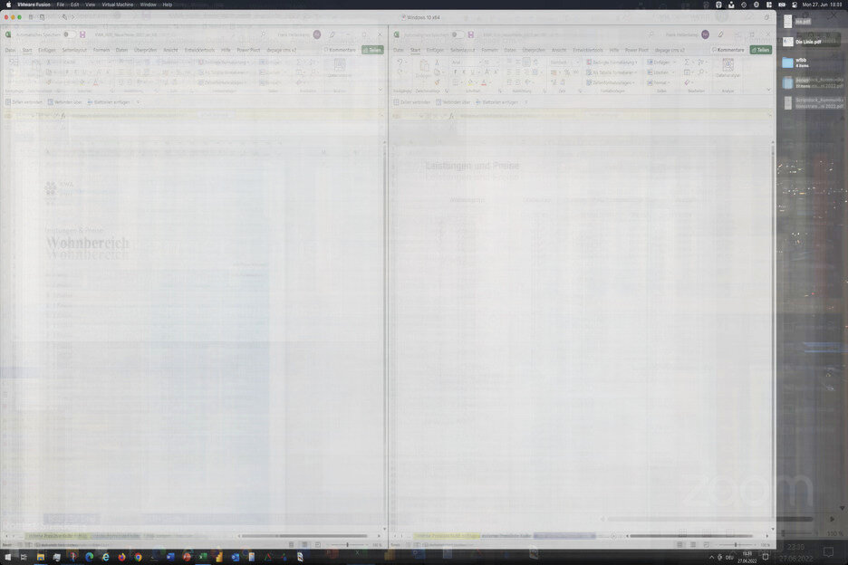Viewport: 848px width, 565px height.
Task: Click find magnifier icon in the Leistungen und Preise ribbon
Action: pos(701,72)
